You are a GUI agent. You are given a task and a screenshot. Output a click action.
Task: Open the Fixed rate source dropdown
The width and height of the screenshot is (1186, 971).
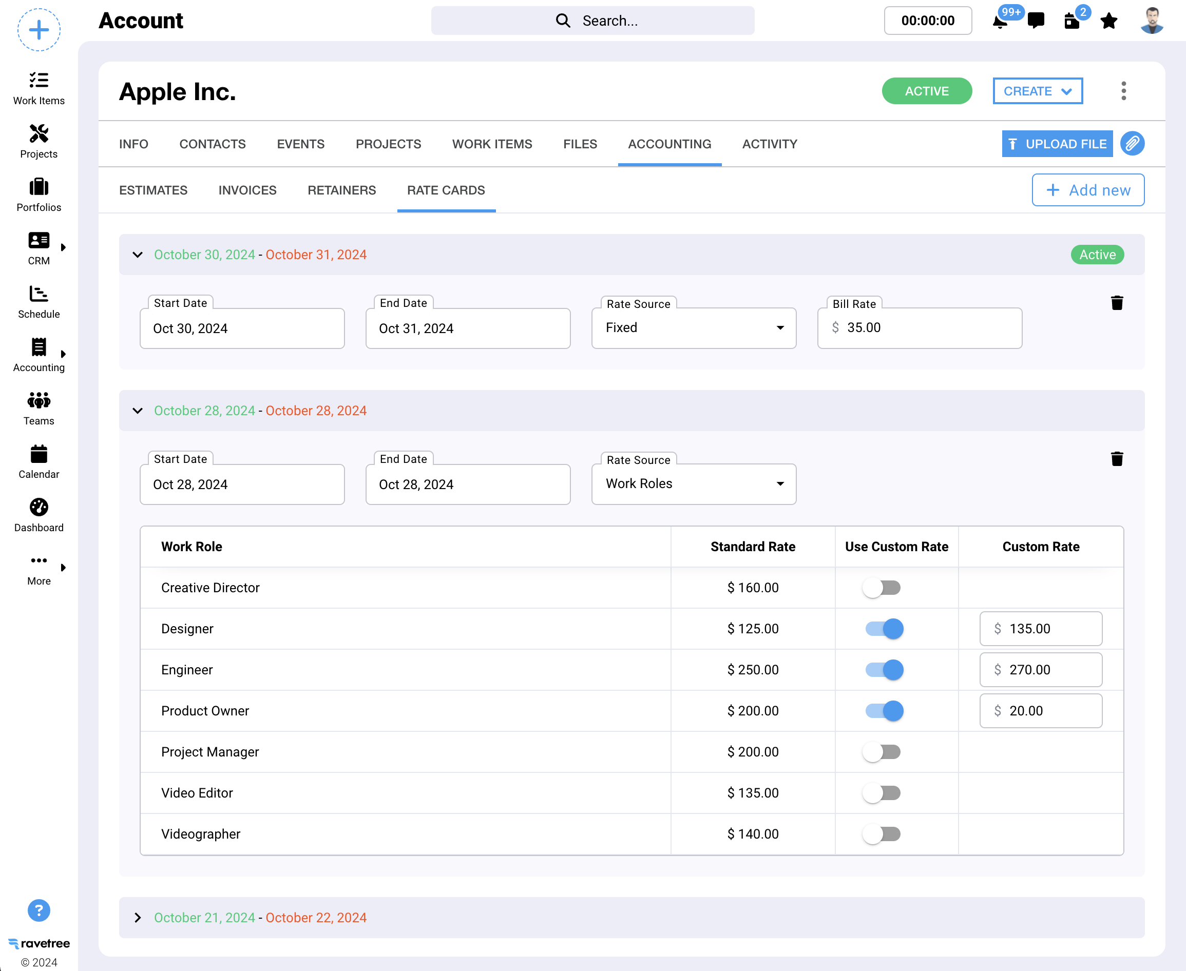(694, 328)
